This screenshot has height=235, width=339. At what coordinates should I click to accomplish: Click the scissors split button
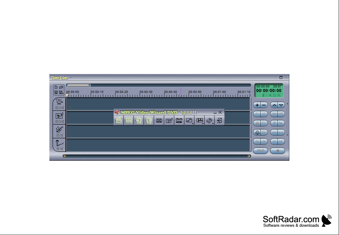[x=274, y=123]
